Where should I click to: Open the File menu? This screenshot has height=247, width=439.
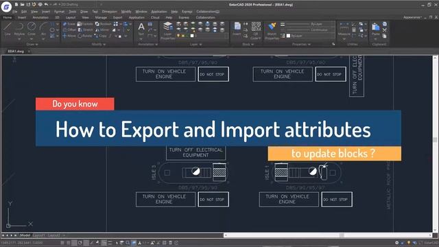pyautogui.click(x=15, y=12)
